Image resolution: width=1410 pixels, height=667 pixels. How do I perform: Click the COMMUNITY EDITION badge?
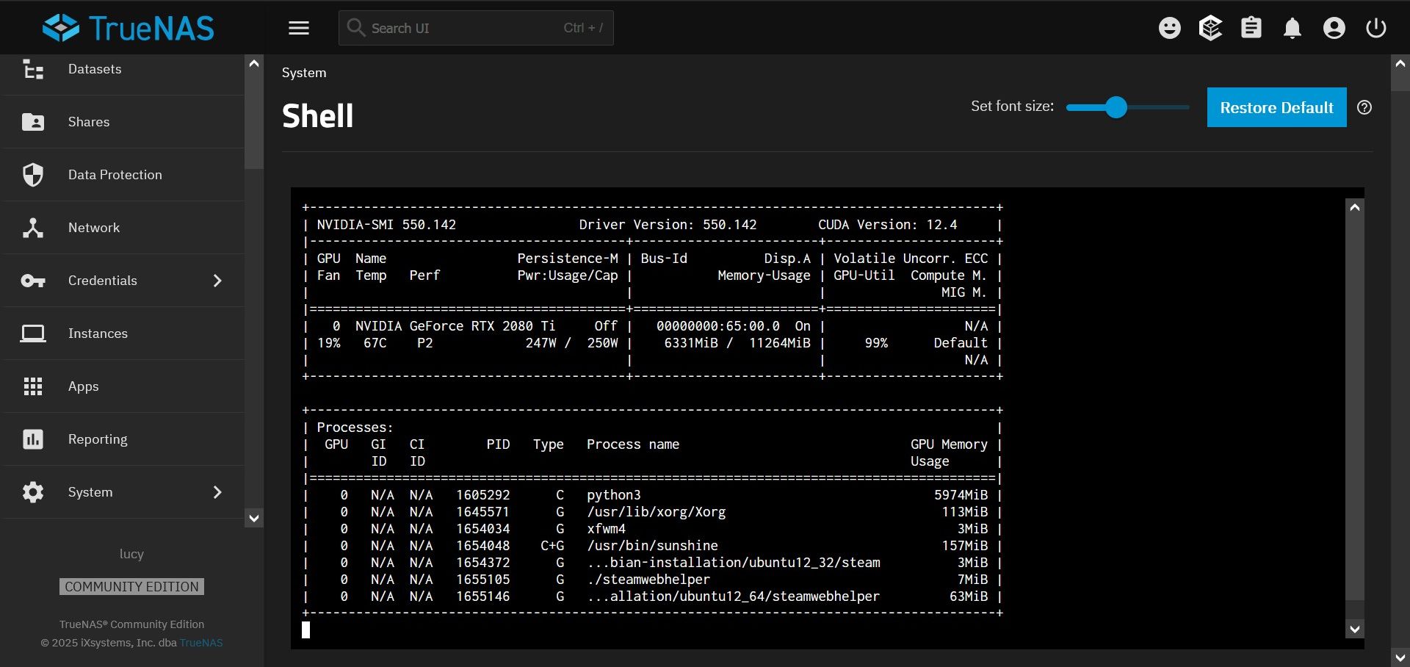click(131, 587)
